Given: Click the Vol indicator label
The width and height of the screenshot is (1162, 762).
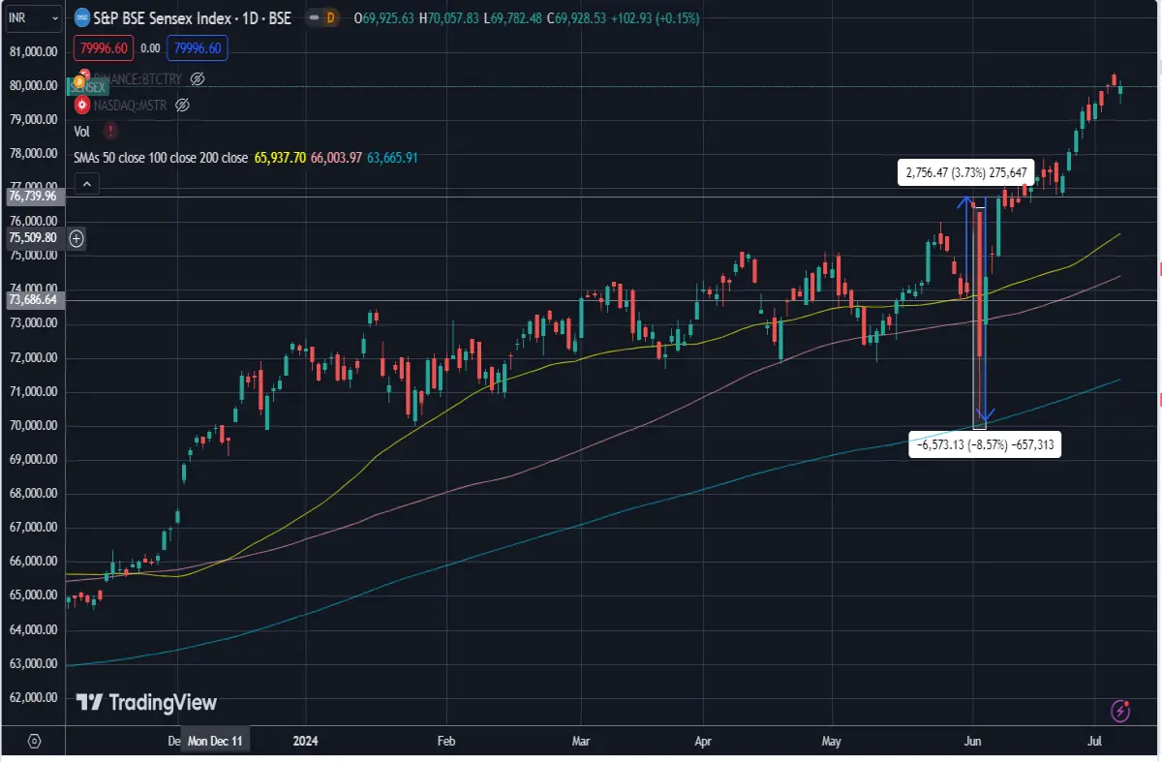Looking at the screenshot, I should pyautogui.click(x=82, y=131).
